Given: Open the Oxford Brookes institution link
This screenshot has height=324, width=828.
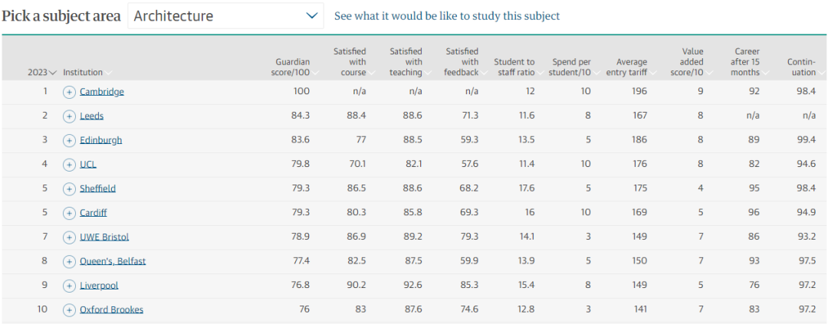Looking at the screenshot, I should pos(111,310).
